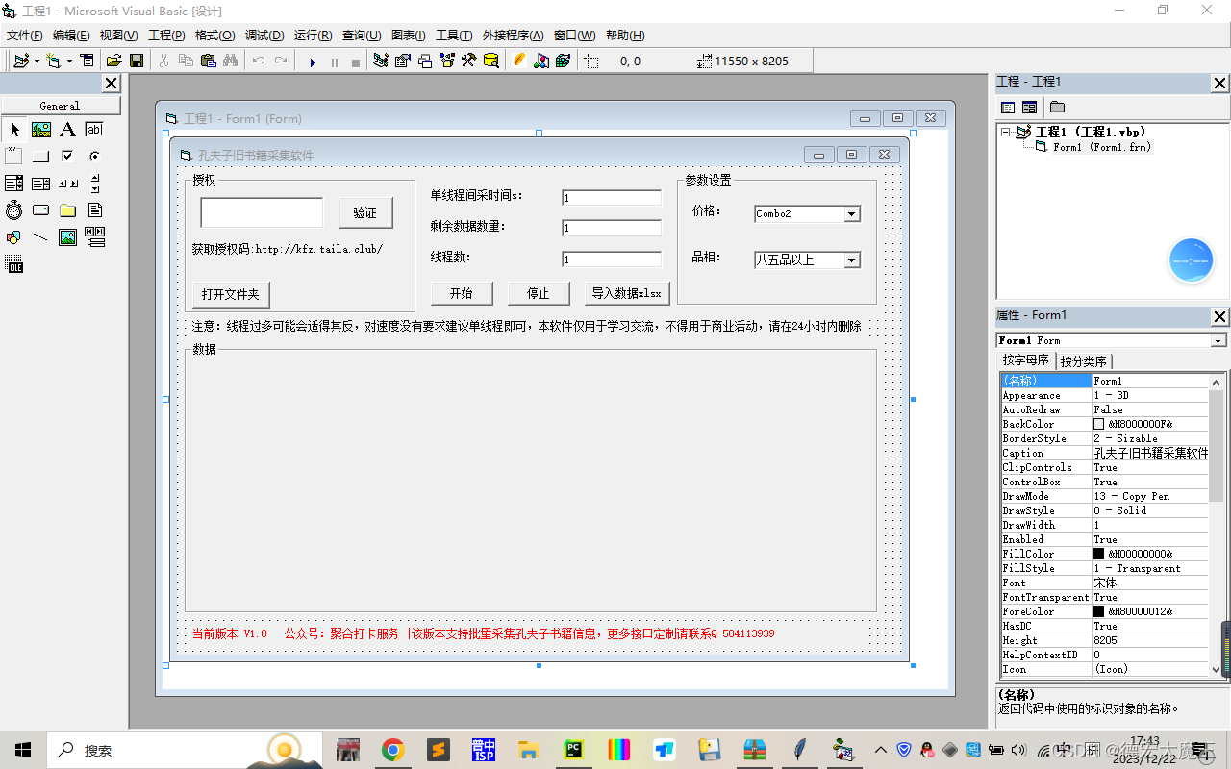1231x769 pixels.
Task: Open the 工程(P) menu
Action: [166, 36]
